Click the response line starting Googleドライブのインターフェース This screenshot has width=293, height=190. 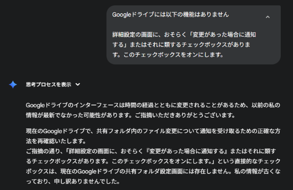(153, 105)
